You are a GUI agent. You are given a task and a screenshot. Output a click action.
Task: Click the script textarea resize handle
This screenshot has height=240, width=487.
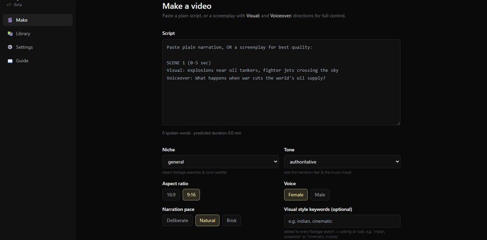click(398, 123)
